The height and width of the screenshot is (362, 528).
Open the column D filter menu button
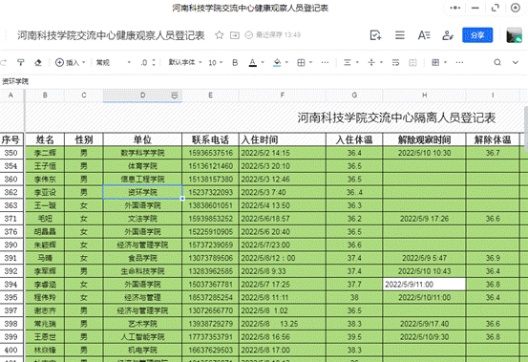pyautogui.click(x=175, y=96)
